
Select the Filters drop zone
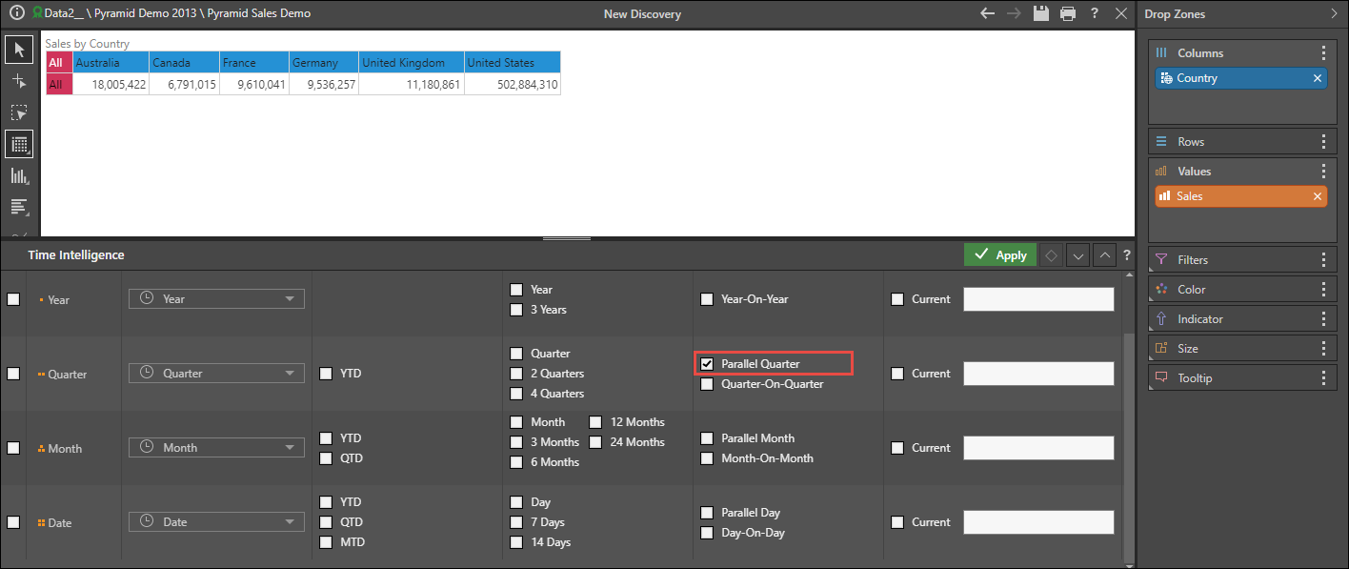1229,260
